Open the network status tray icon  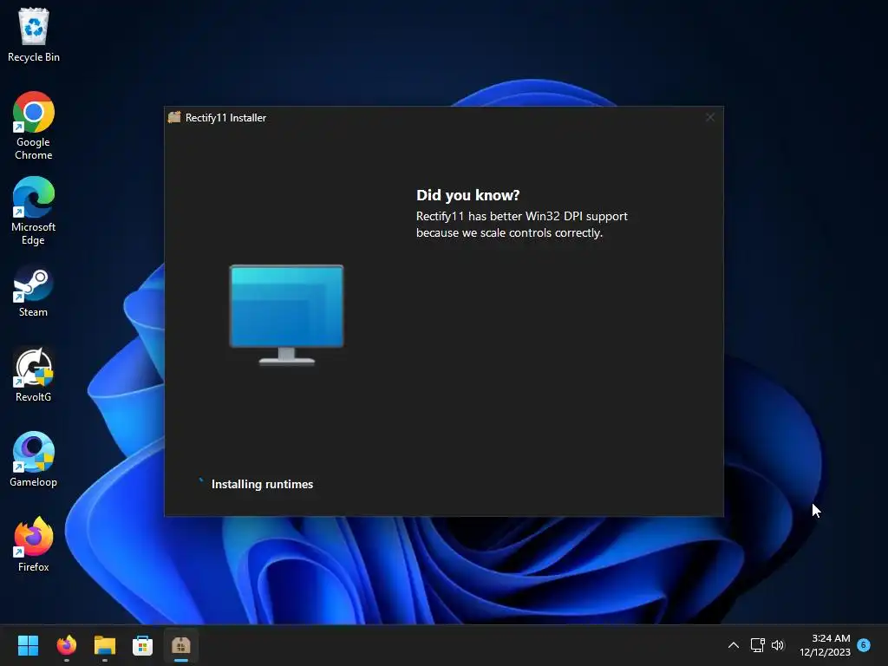coord(757,645)
